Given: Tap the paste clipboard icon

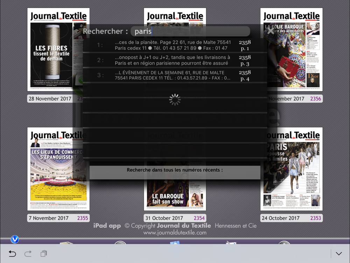Looking at the screenshot, I should tap(44, 254).
